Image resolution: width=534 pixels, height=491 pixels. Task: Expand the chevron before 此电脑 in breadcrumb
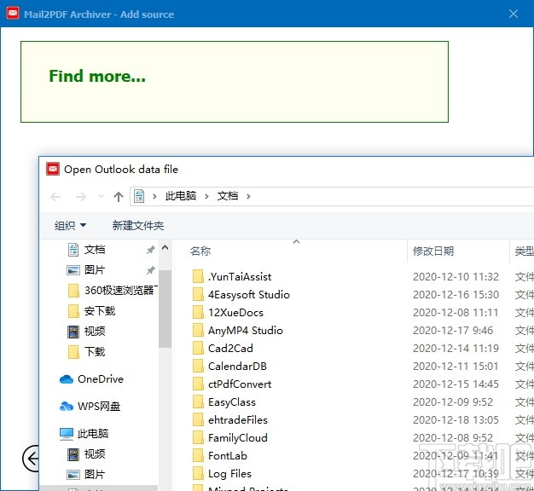tap(154, 196)
